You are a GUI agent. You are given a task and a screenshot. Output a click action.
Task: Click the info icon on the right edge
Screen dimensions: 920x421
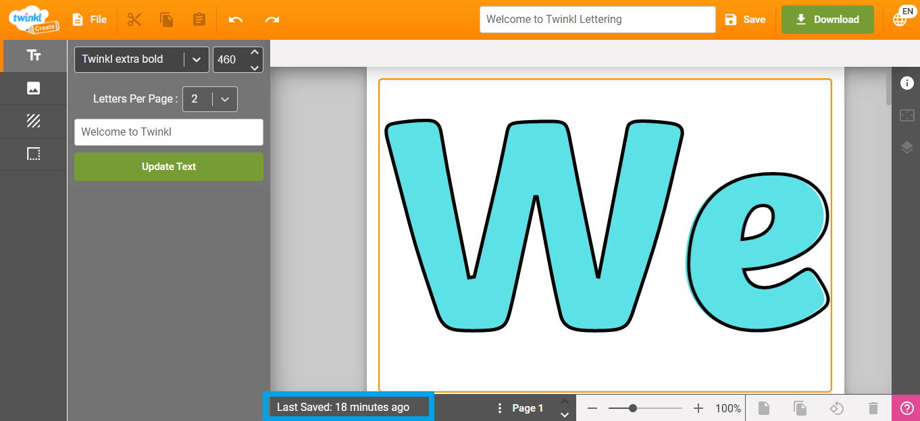pyautogui.click(x=907, y=82)
